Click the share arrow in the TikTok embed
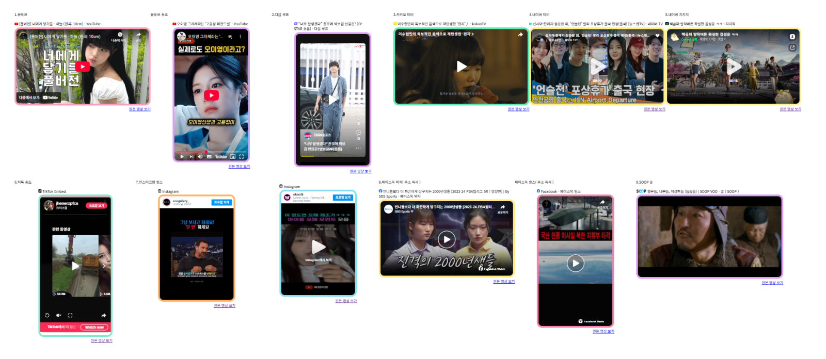The height and width of the screenshot is (359, 826). 104,315
